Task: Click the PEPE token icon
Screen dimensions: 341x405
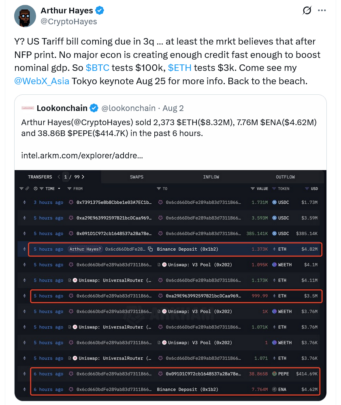Action: pyautogui.click(x=275, y=374)
